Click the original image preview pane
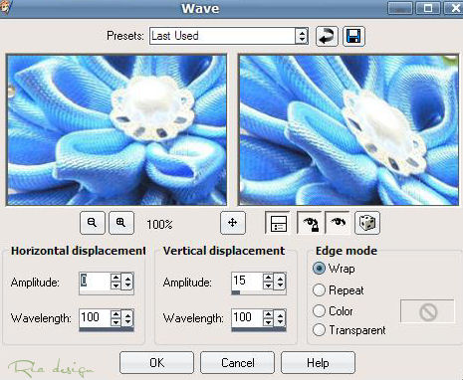The image size is (463, 380). click(x=116, y=130)
